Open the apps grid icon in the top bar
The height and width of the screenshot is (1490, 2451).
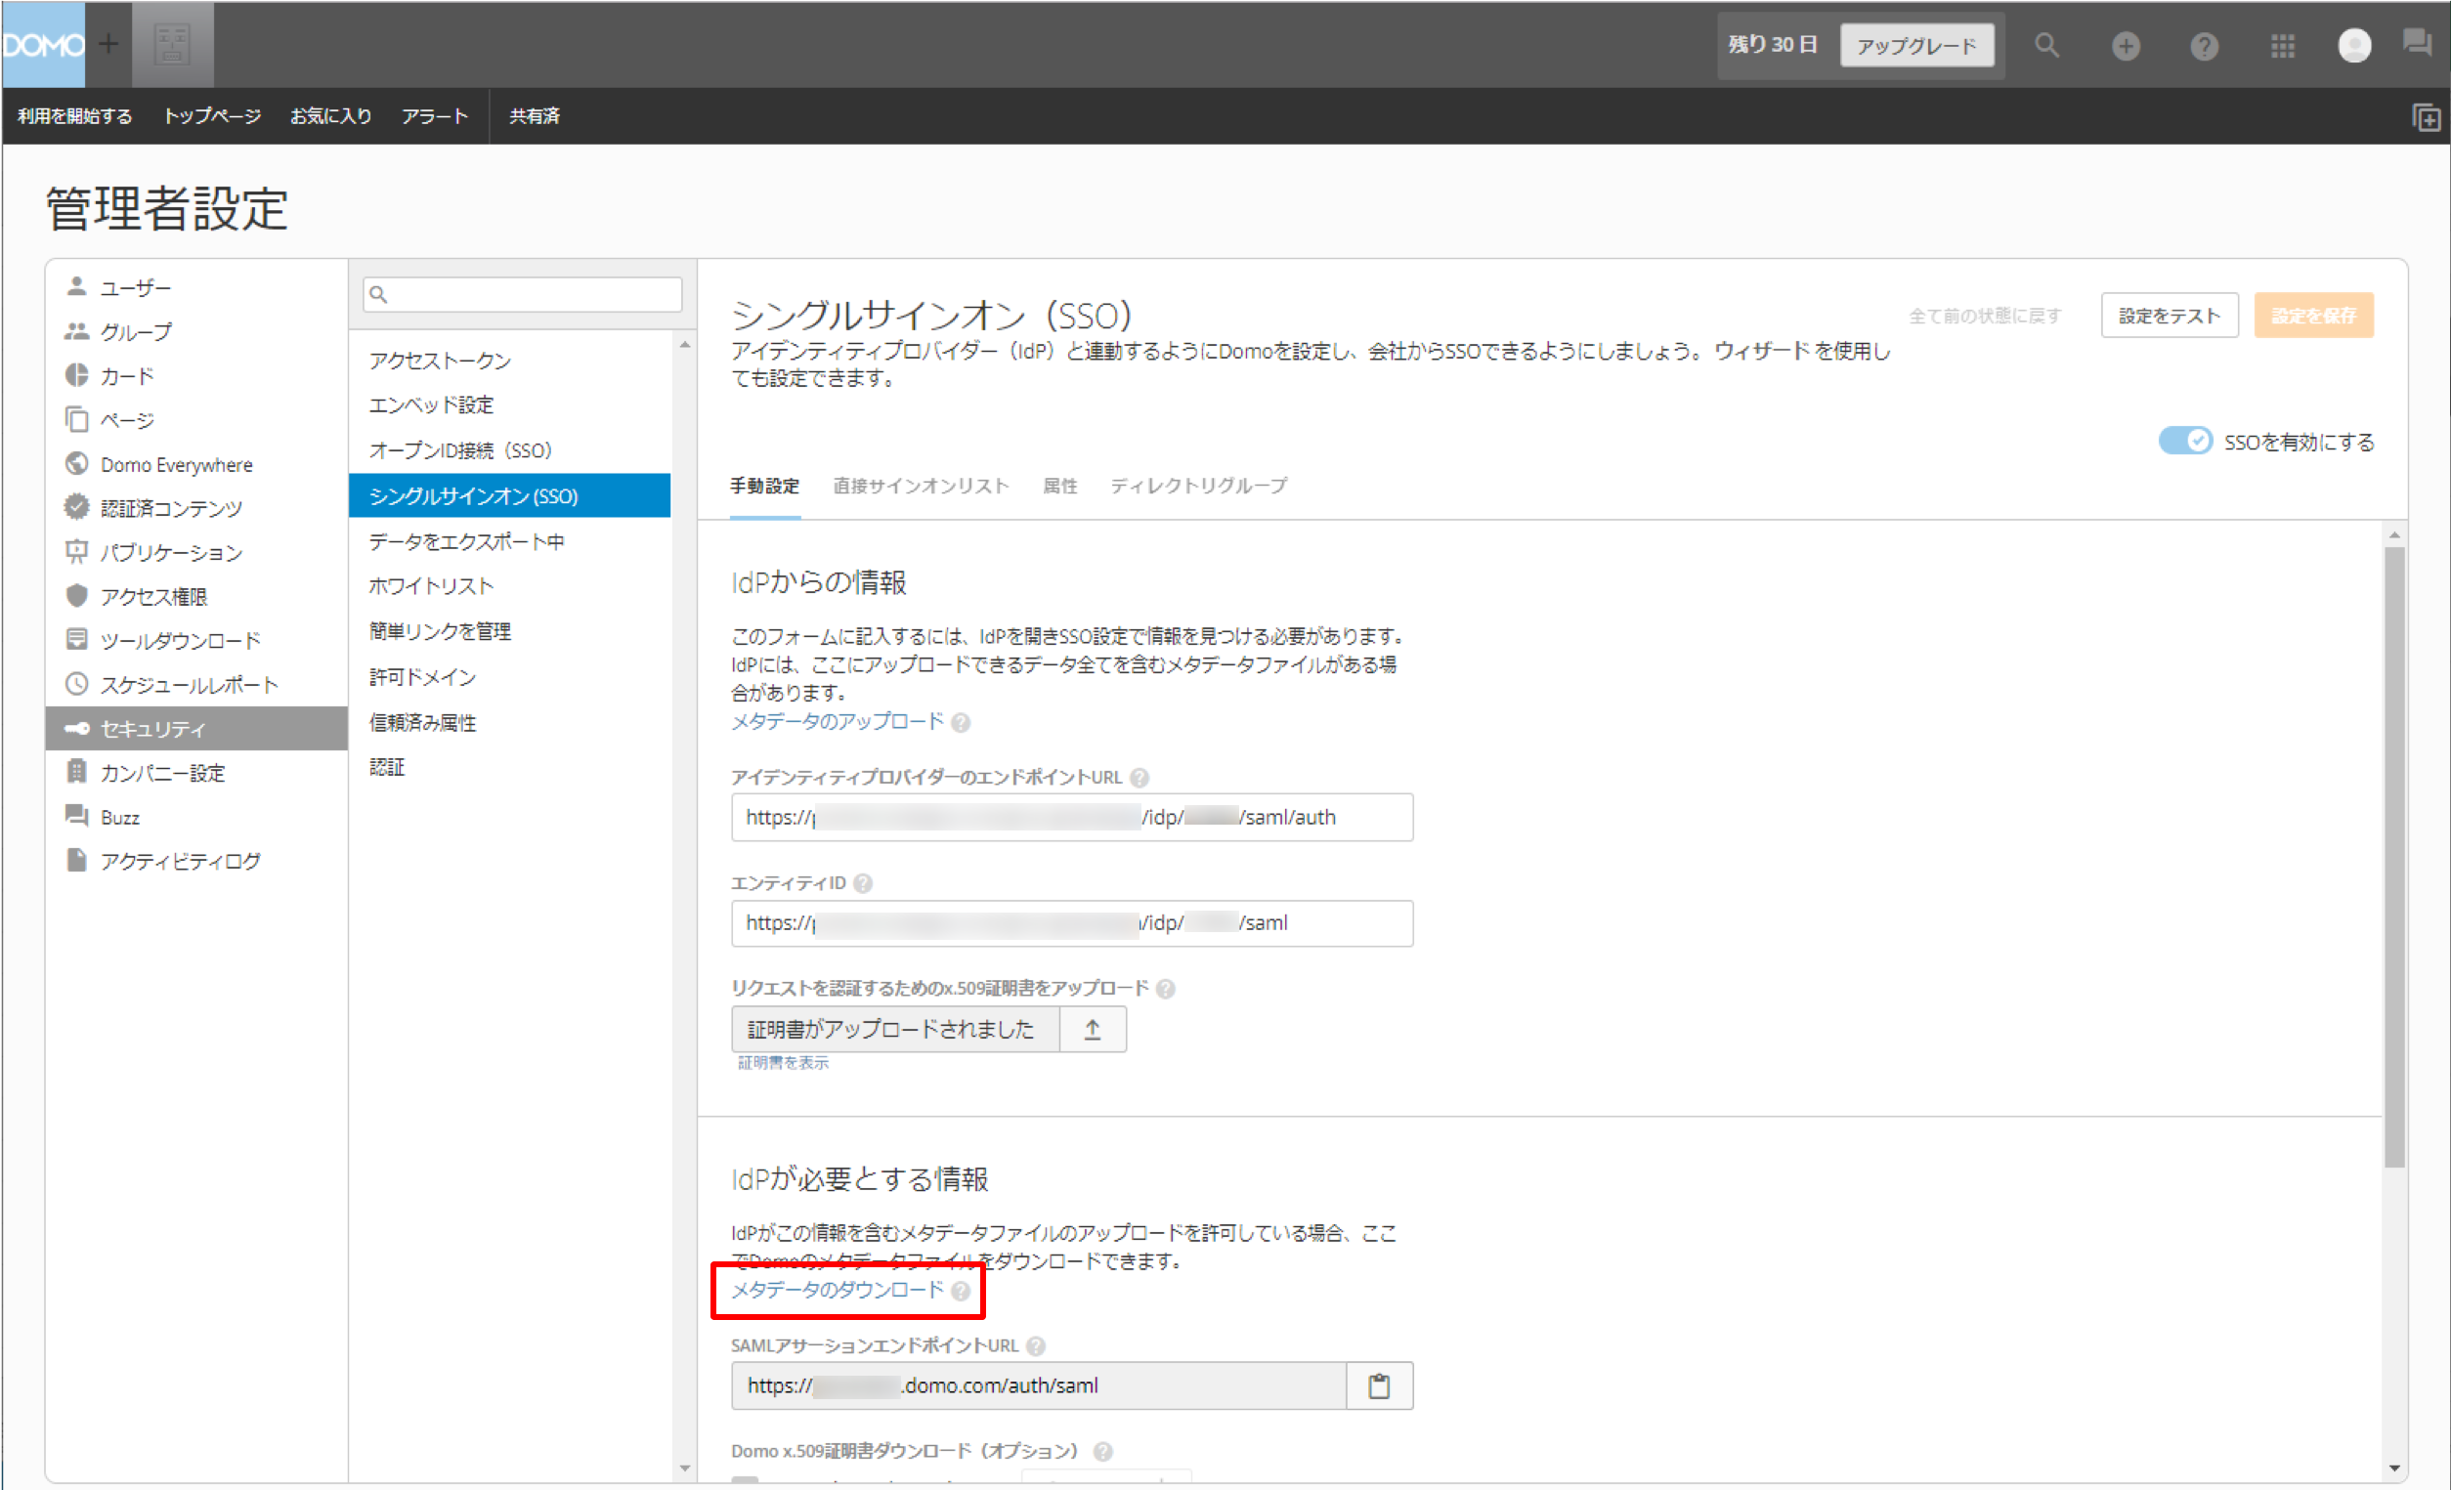pos(2283,46)
